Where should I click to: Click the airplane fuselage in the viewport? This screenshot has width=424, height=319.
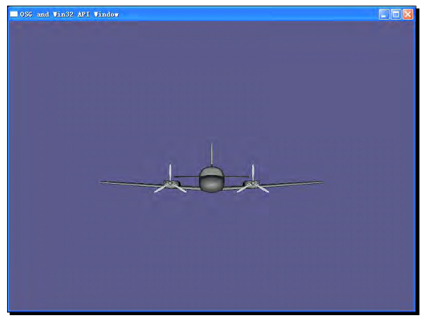pyautogui.click(x=212, y=179)
